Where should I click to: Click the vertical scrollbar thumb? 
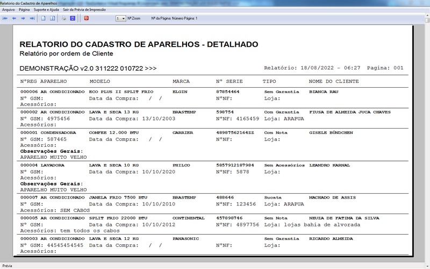pos(427,20)
